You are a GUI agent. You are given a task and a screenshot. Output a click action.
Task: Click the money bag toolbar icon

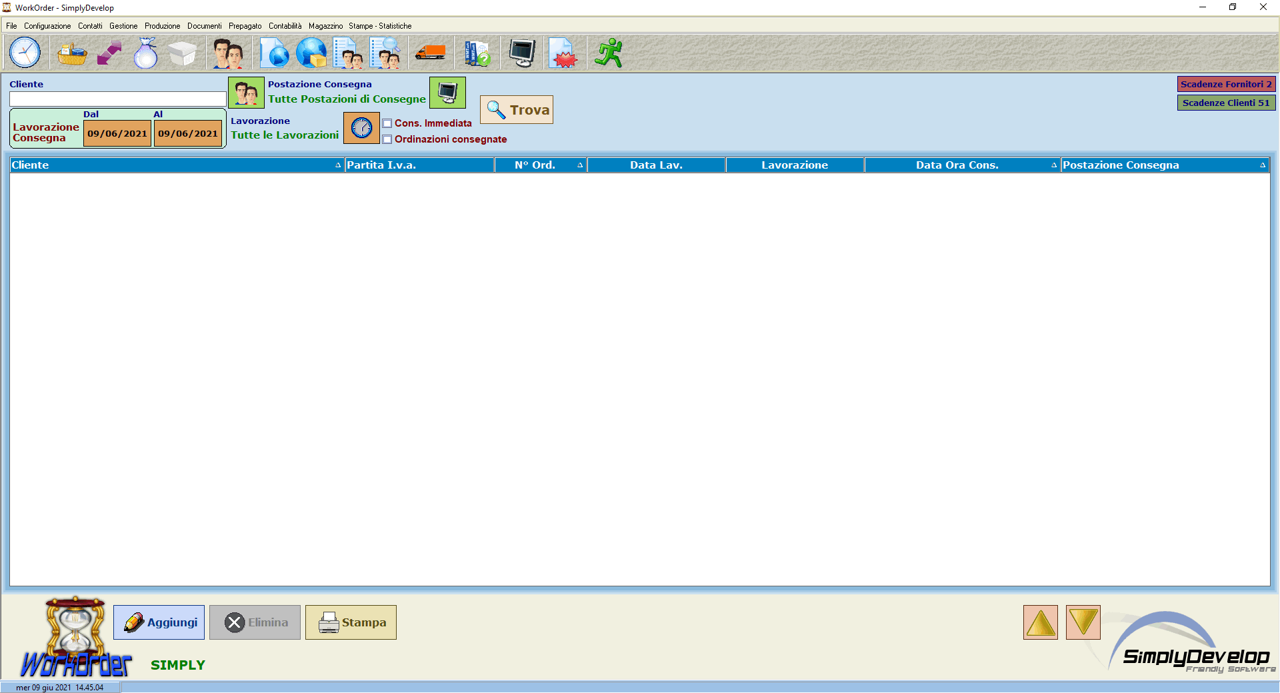click(x=145, y=53)
